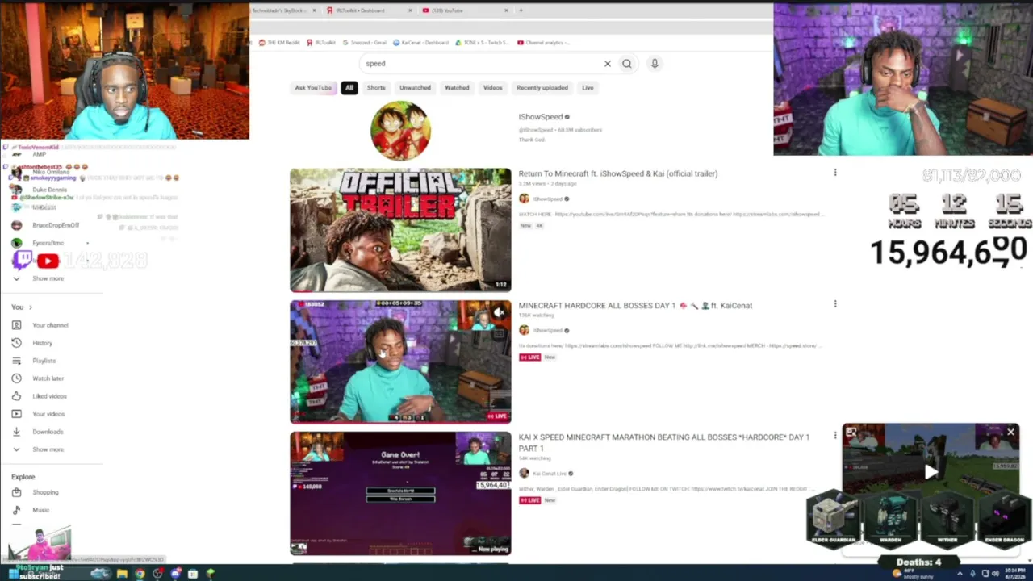1033x581 pixels.
Task: Filter results by Unwatched
Action: 415,88
